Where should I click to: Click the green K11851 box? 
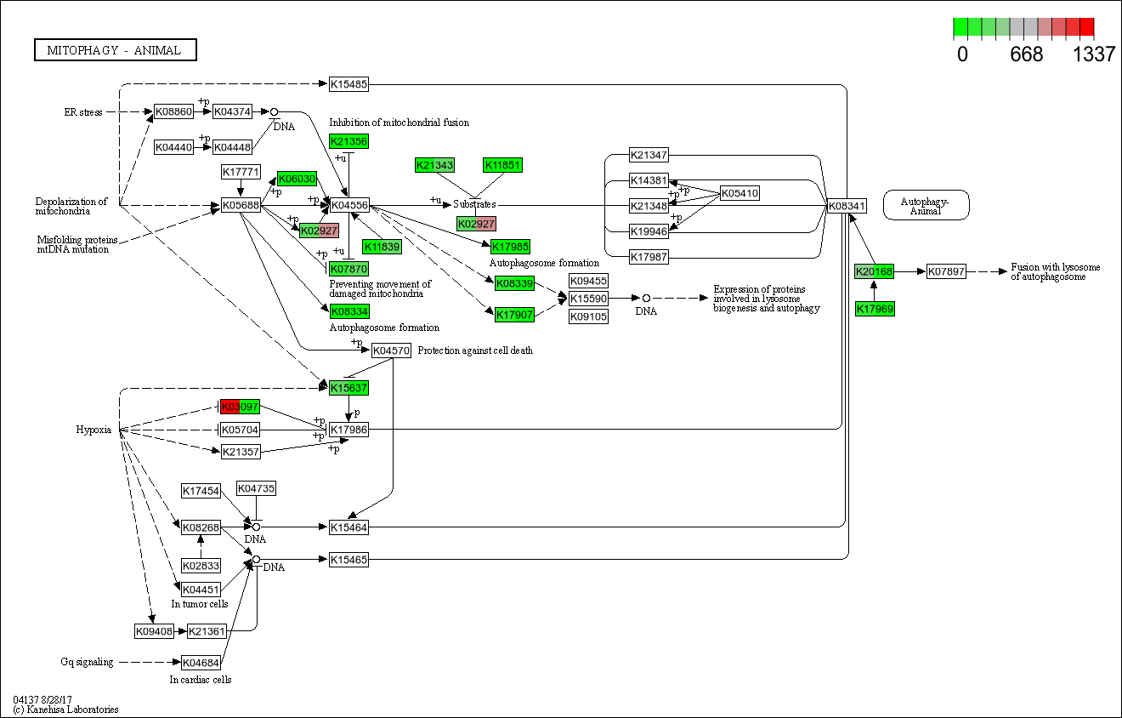click(x=502, y=165)
